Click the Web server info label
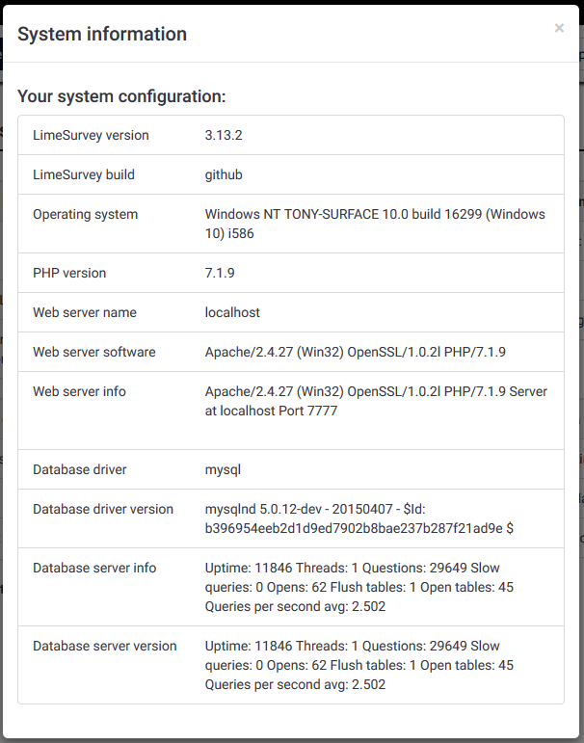This screenshot has width=584, height=743. 79,392
